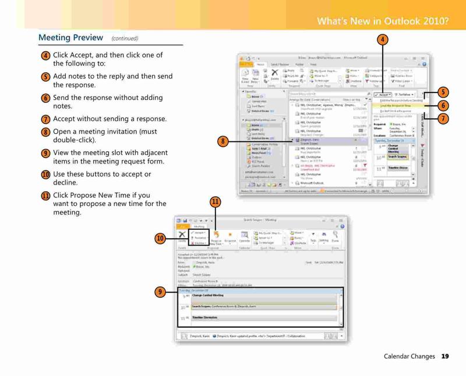Click the Calendar button in meeting window
Viewport: 466px width, 376px height.
[244, 237]
